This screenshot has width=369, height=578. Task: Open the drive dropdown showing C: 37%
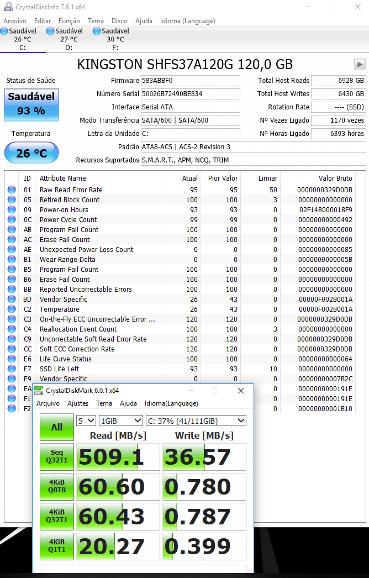(x=196, y=421)
